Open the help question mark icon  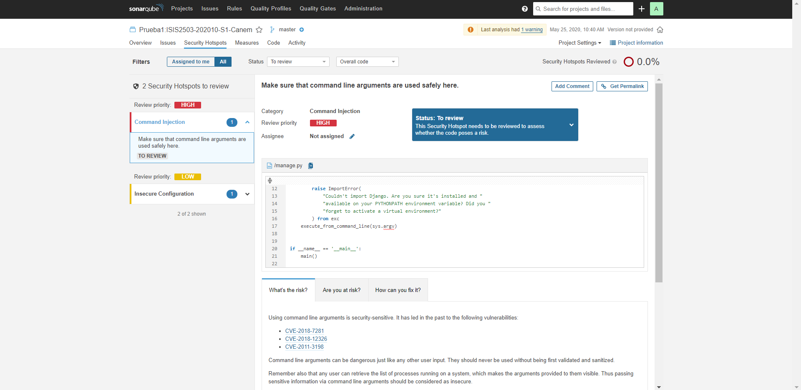pyautogui.click(x=525, y=9)
